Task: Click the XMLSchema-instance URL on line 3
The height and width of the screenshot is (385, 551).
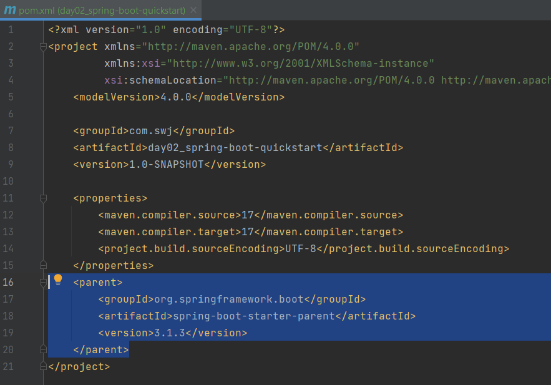Action: (300, 64)
